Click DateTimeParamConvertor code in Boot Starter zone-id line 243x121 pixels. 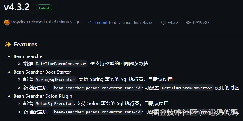pos(187,88)
